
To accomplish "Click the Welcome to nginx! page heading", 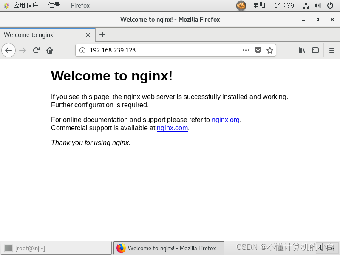I will point(112,76).
